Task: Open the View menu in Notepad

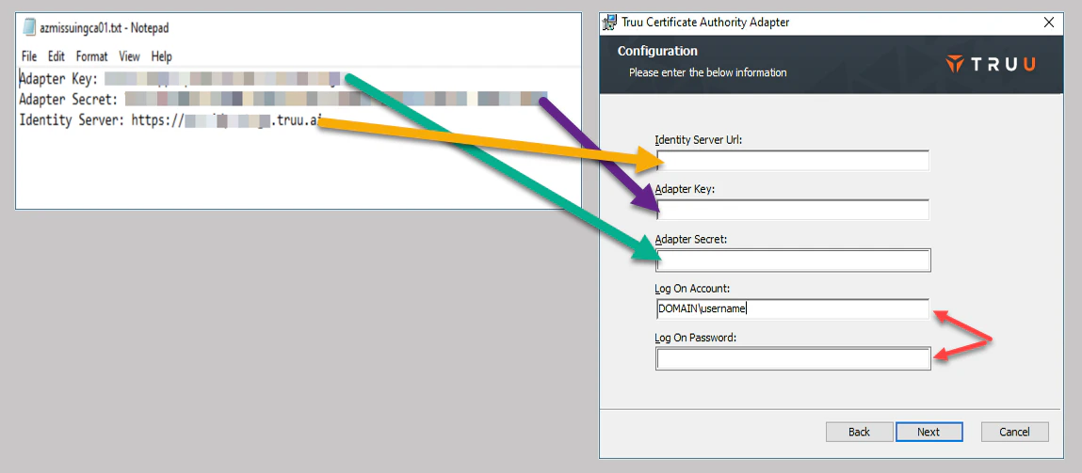Action: [129, 56]
